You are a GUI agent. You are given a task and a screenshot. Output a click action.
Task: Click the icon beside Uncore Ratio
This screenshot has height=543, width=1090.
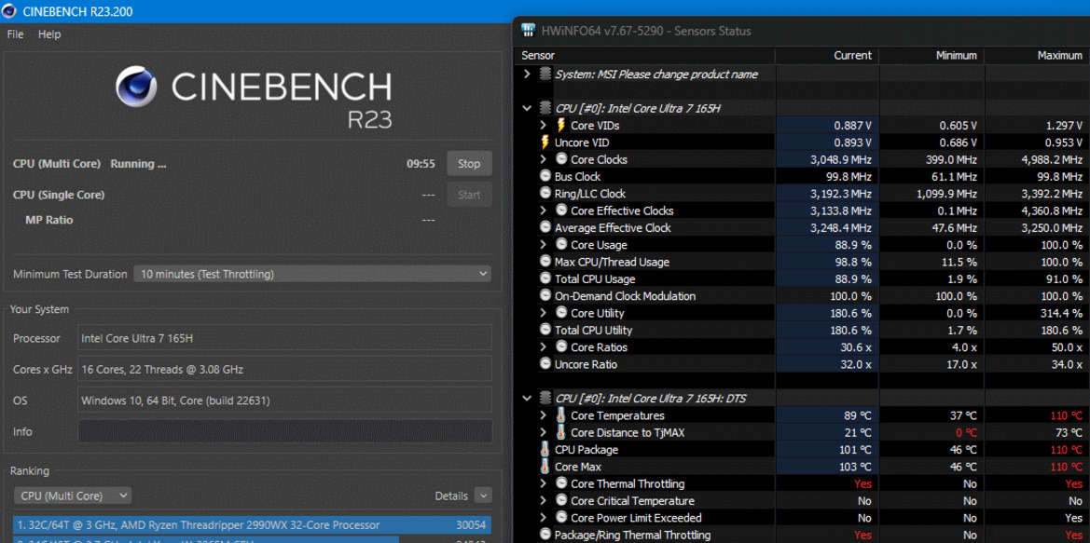tap(545, 364)
